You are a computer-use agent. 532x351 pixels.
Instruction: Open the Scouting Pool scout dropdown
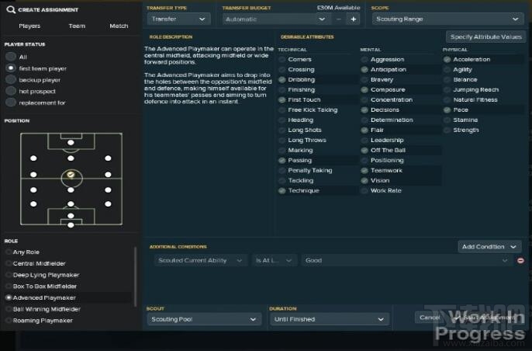click(204, 319)
